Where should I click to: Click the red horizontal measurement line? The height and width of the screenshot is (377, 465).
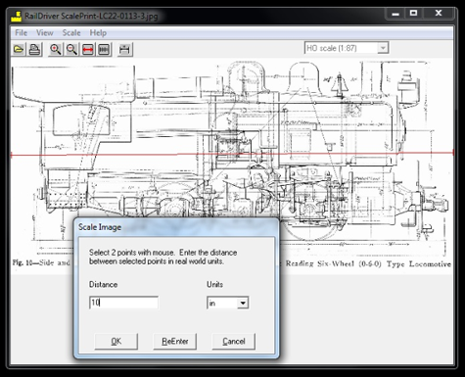pyautogui.click(x=232, y=153)
